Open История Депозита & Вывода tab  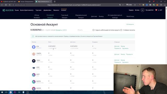click(x=115, y=16)
